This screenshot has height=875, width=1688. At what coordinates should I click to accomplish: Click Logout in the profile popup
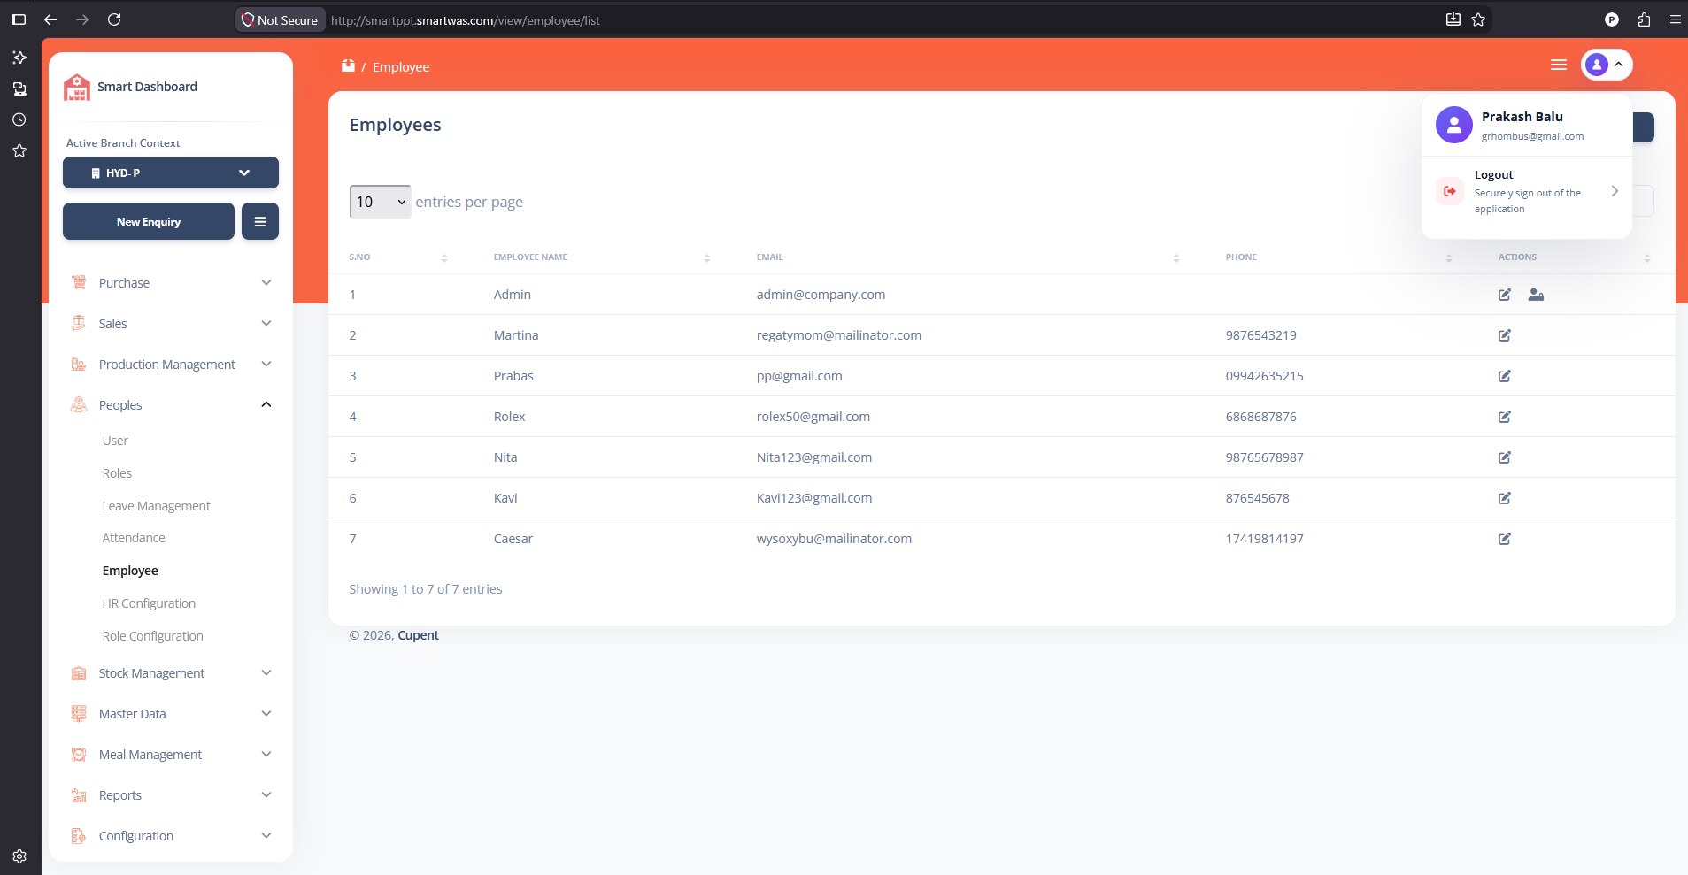click(x=1526, y=191)
